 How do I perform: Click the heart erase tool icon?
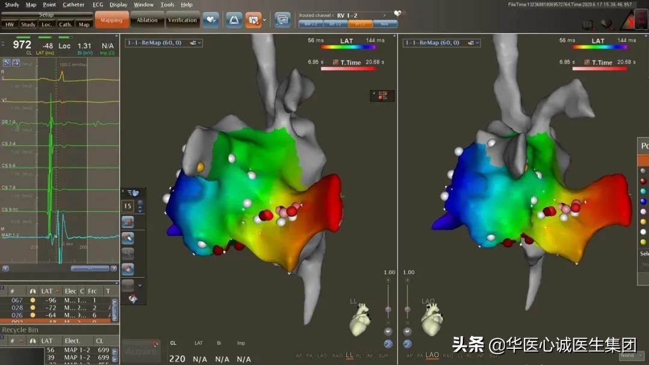click(128, 269)
